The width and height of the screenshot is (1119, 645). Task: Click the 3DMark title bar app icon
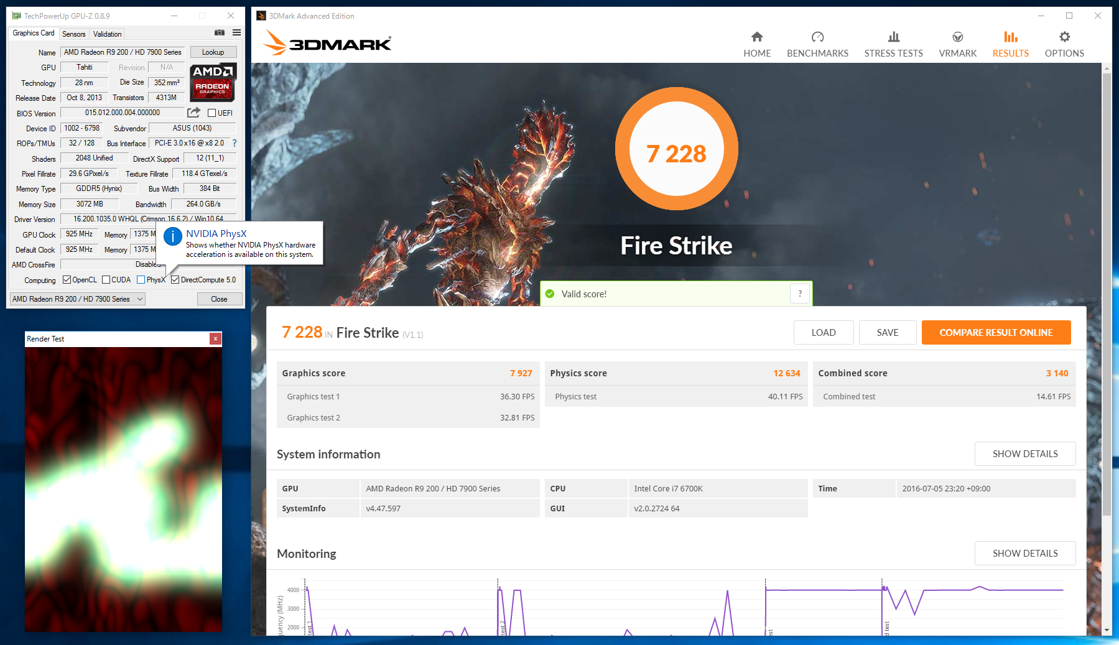[261, 16]
